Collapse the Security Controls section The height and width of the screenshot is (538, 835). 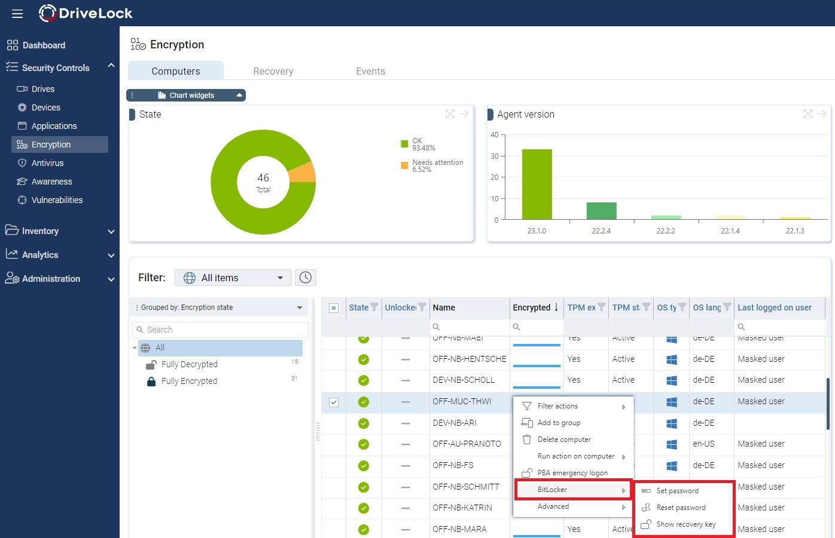click(x=111, y=66)
